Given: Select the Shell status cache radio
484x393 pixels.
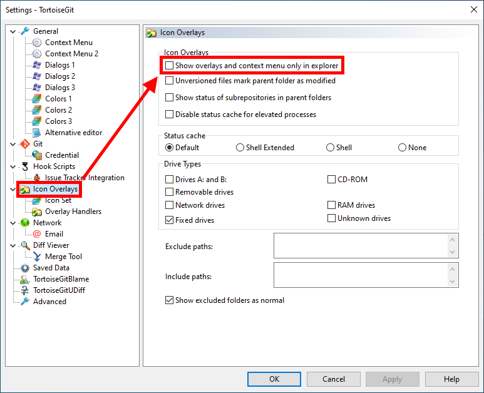Looking at the screenshot, I should coord(330,148).
